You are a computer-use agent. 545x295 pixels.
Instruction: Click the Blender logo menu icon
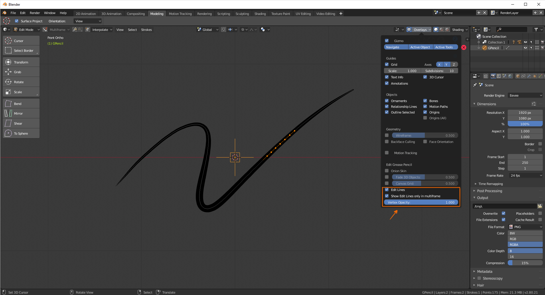4,13
